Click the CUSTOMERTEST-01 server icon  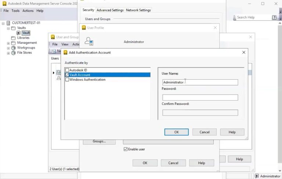pyautogui.click(x=8, y=23)
